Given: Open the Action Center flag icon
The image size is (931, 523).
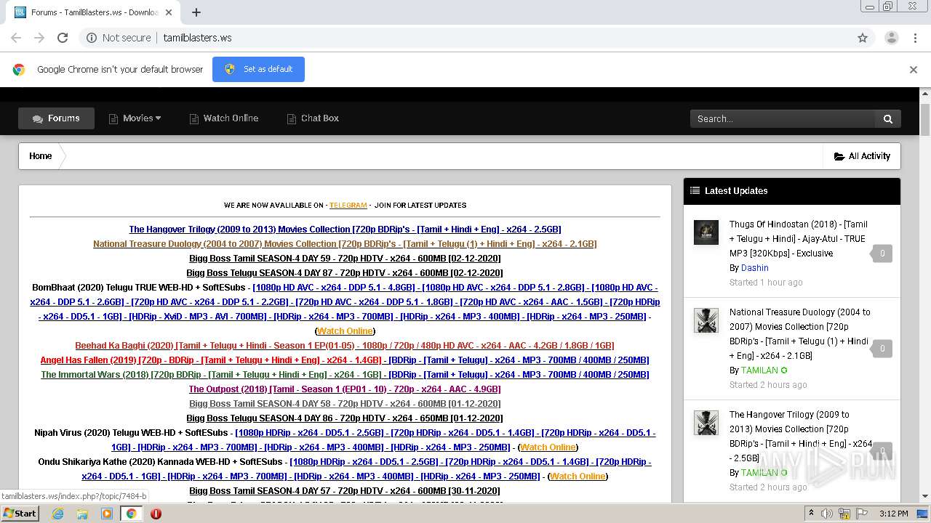Looking at the screenshot, I should pyautogui.click(x=862, y=514).
